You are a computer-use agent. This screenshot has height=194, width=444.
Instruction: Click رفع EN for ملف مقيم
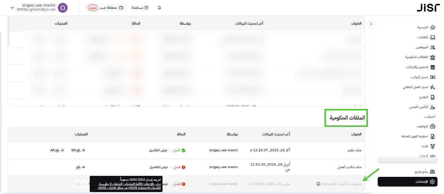[x=78, y=150]
